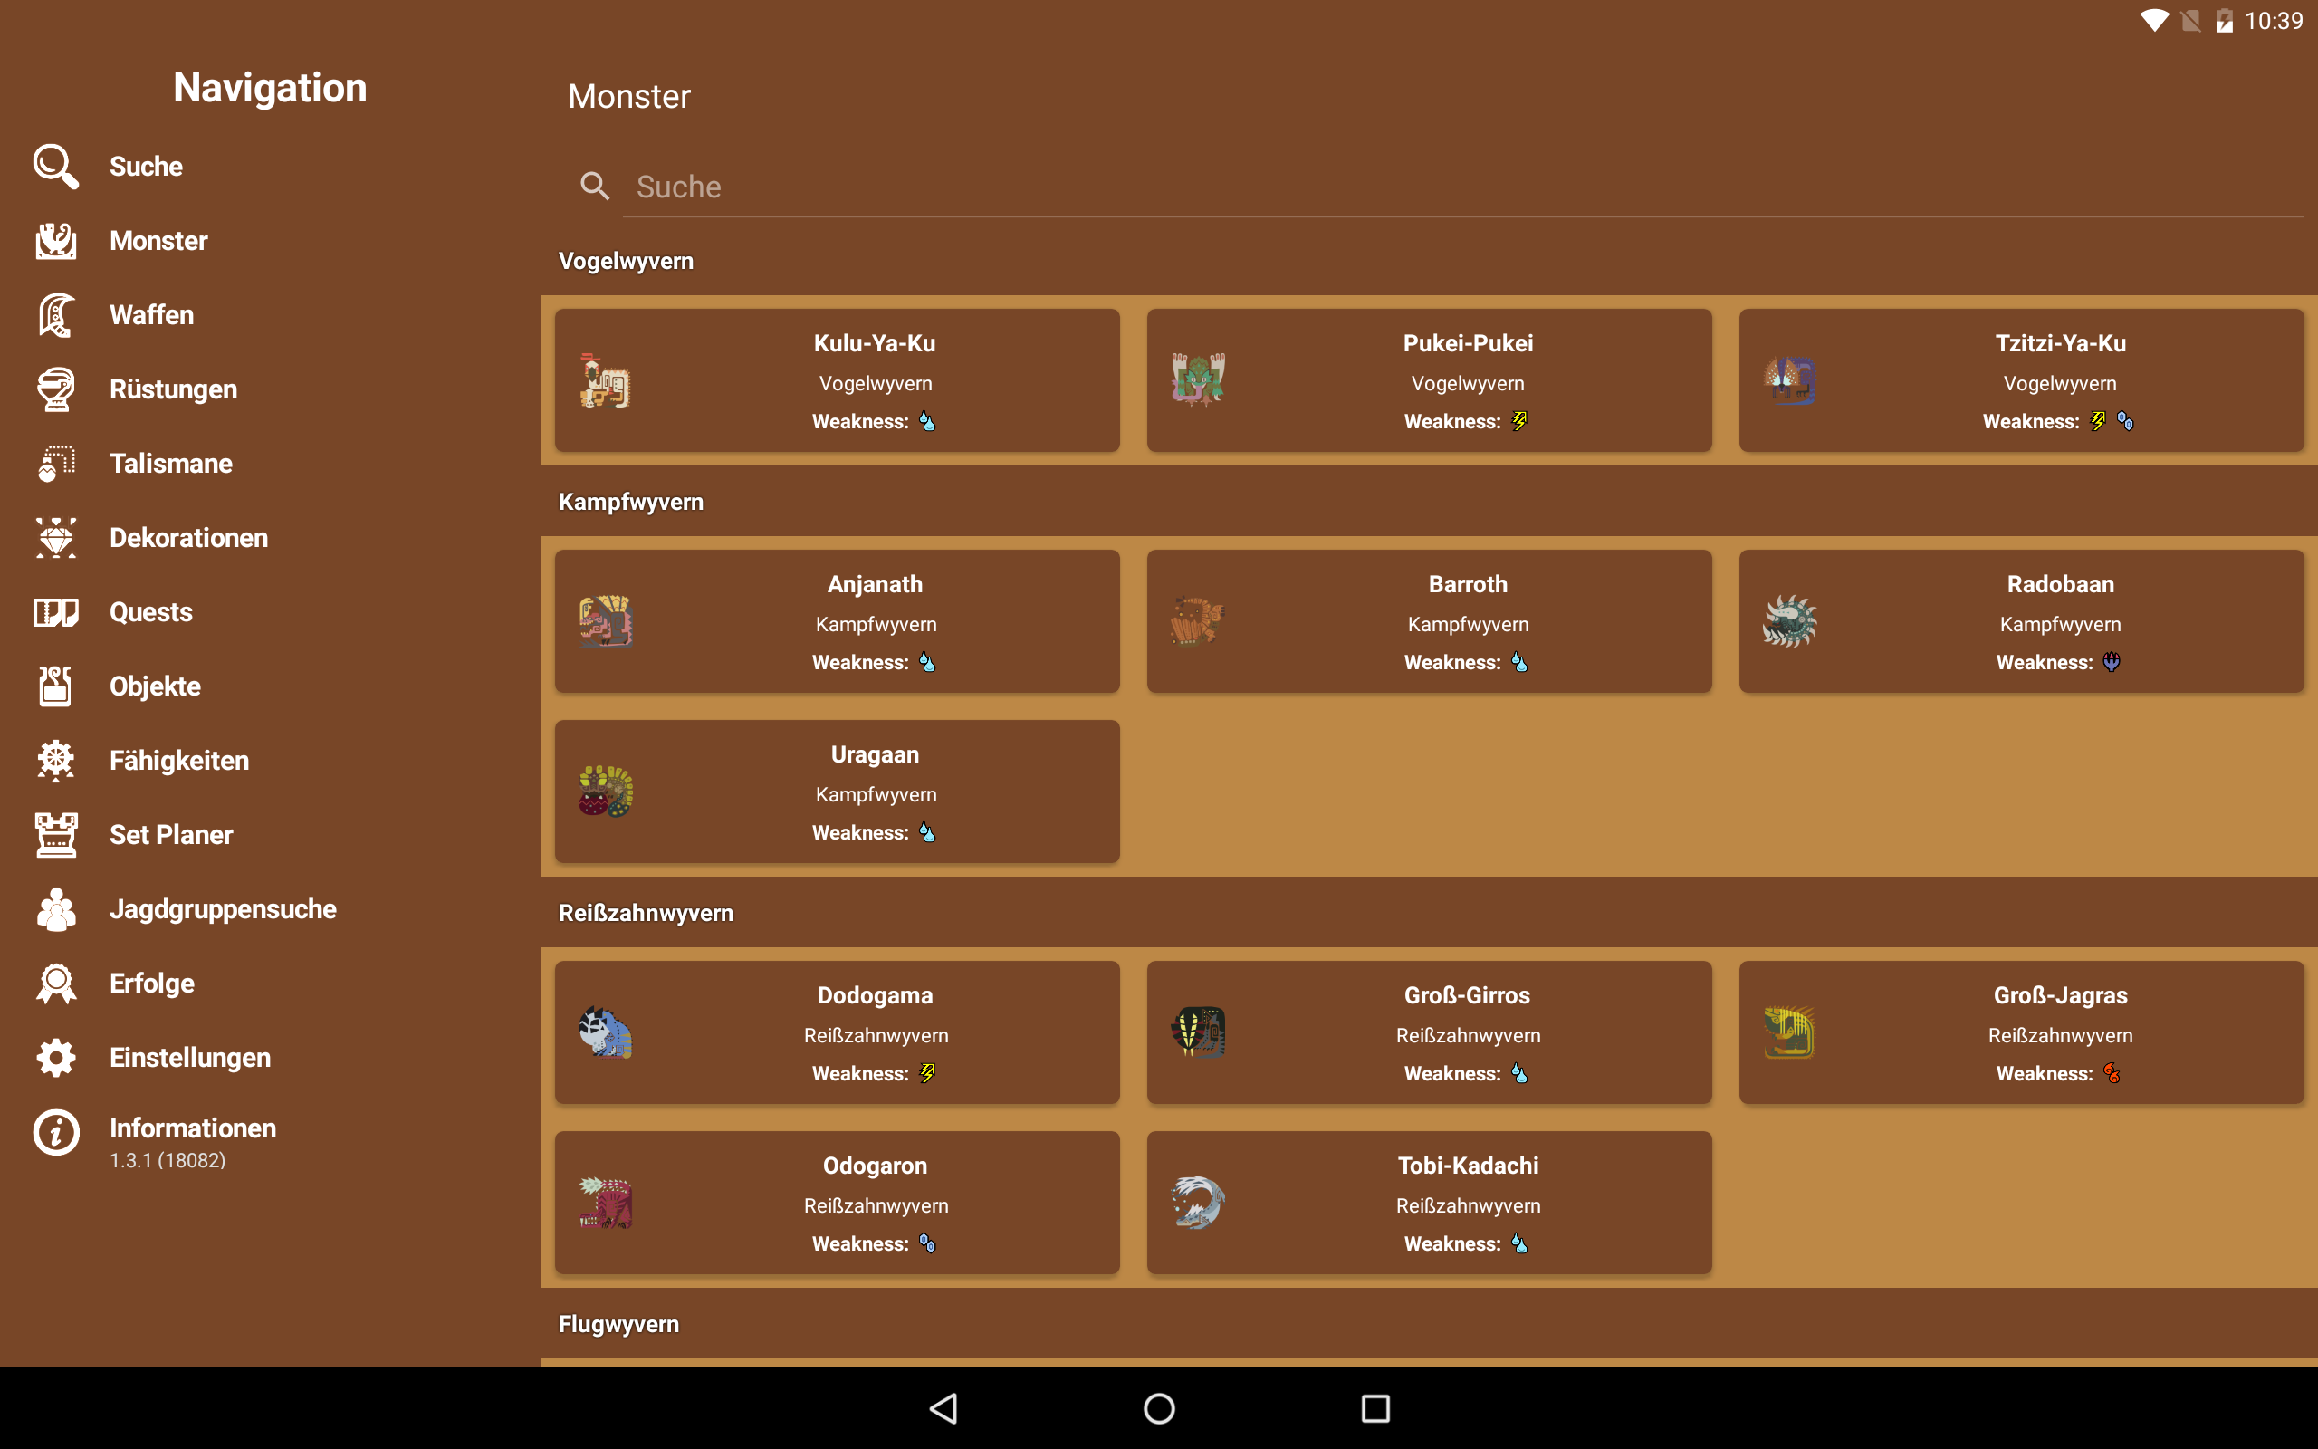Select the Radobaan monster card

tap(2020, 621)
